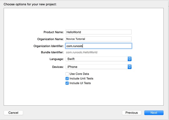Open the Language dropdown showing Swift
The height and width of the screenshot is (120, 169).
coord(96,59)
